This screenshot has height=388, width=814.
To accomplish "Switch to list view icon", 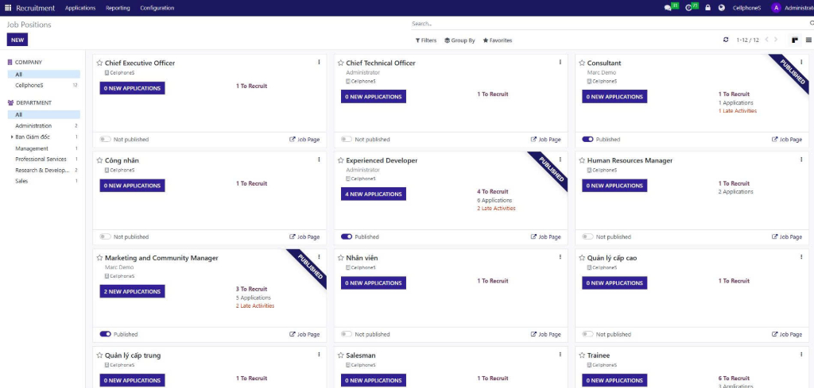I will (808, 40).
